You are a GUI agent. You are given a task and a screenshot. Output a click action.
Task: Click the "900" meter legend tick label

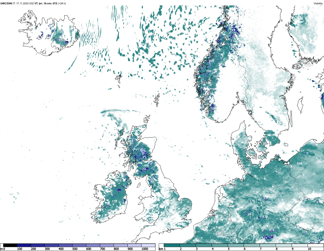[130, 249]
